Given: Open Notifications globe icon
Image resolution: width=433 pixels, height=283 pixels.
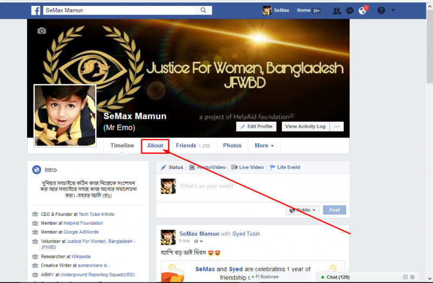Looking at the screenshot, I should pyautogui.click(x=362, y=11).
